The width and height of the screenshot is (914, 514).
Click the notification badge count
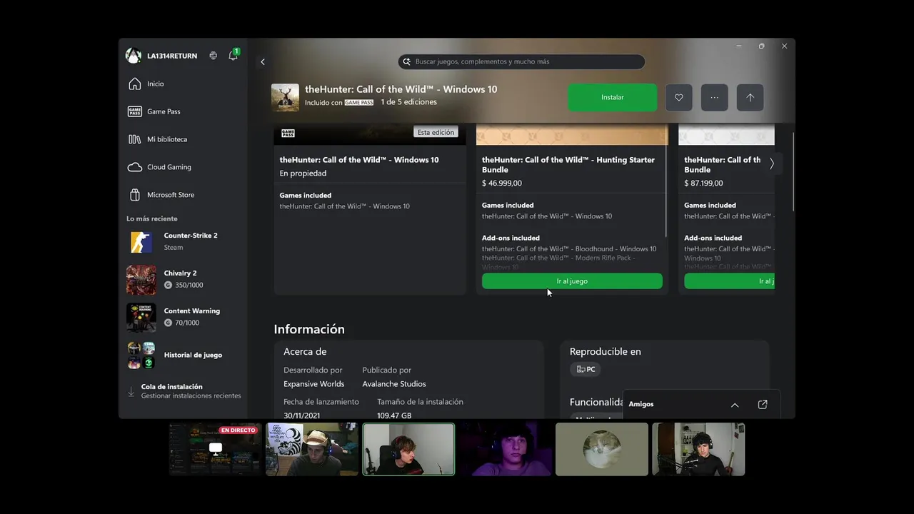click(x=236, y=51)
